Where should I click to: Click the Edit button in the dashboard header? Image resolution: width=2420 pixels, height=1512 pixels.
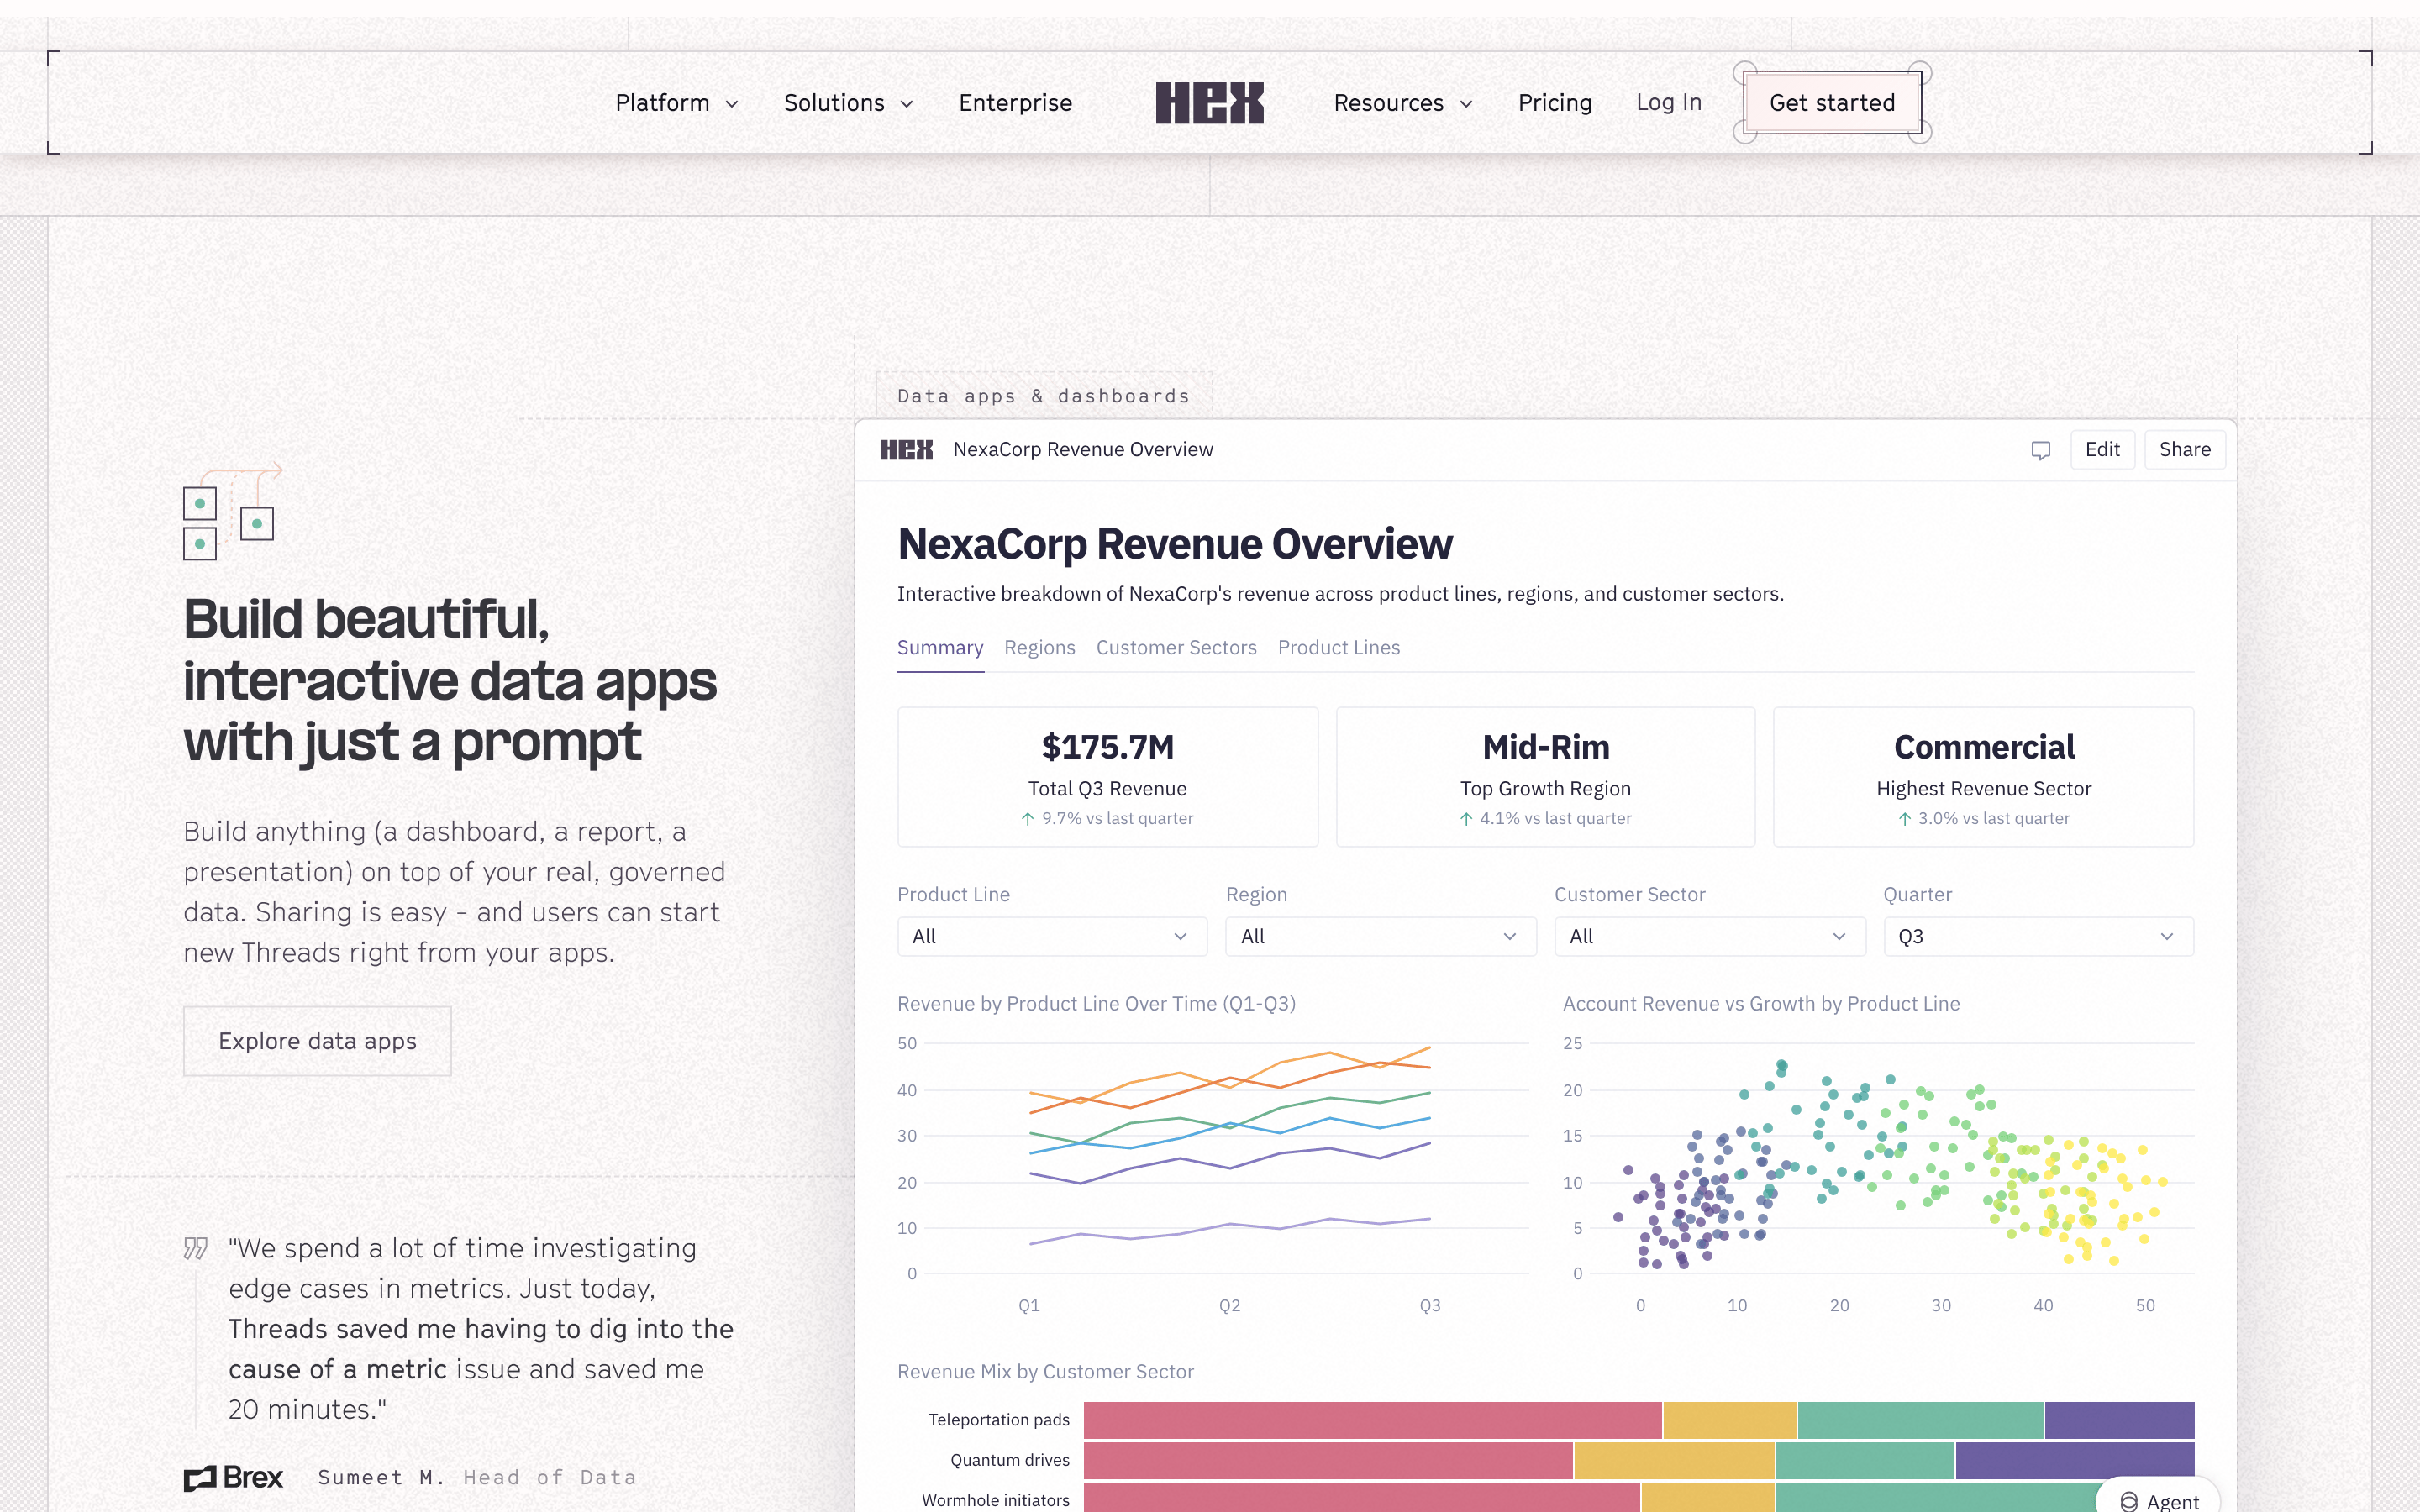click(x=2102, y=450)
